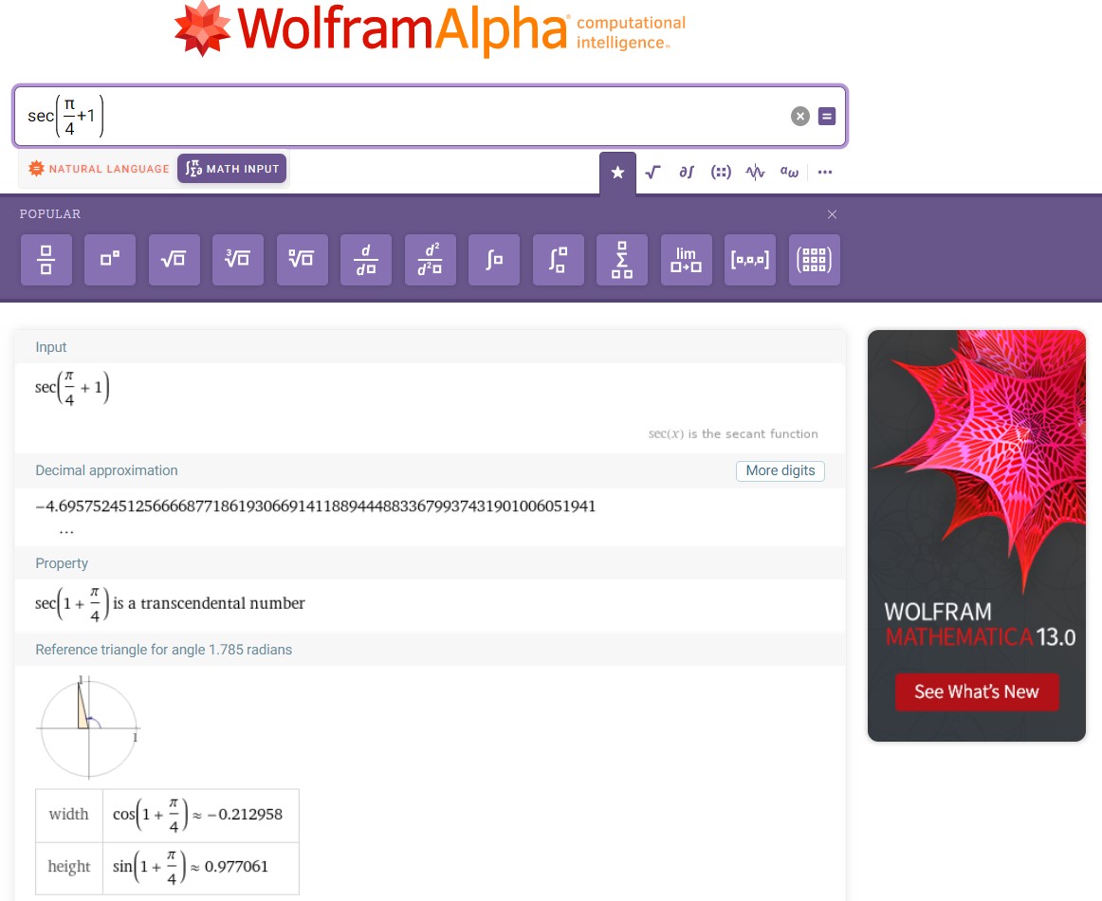The width and height of the screenshot is (1102, 901).
Task: Insert a second derivative template
Action: [x=431, y=260]
